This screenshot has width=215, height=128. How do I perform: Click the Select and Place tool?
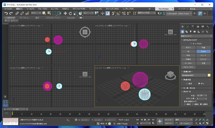tap(80, 13)
